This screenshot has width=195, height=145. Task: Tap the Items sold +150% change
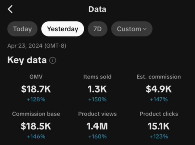97,99
